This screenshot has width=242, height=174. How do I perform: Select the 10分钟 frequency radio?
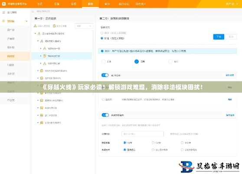pos(182,143)
